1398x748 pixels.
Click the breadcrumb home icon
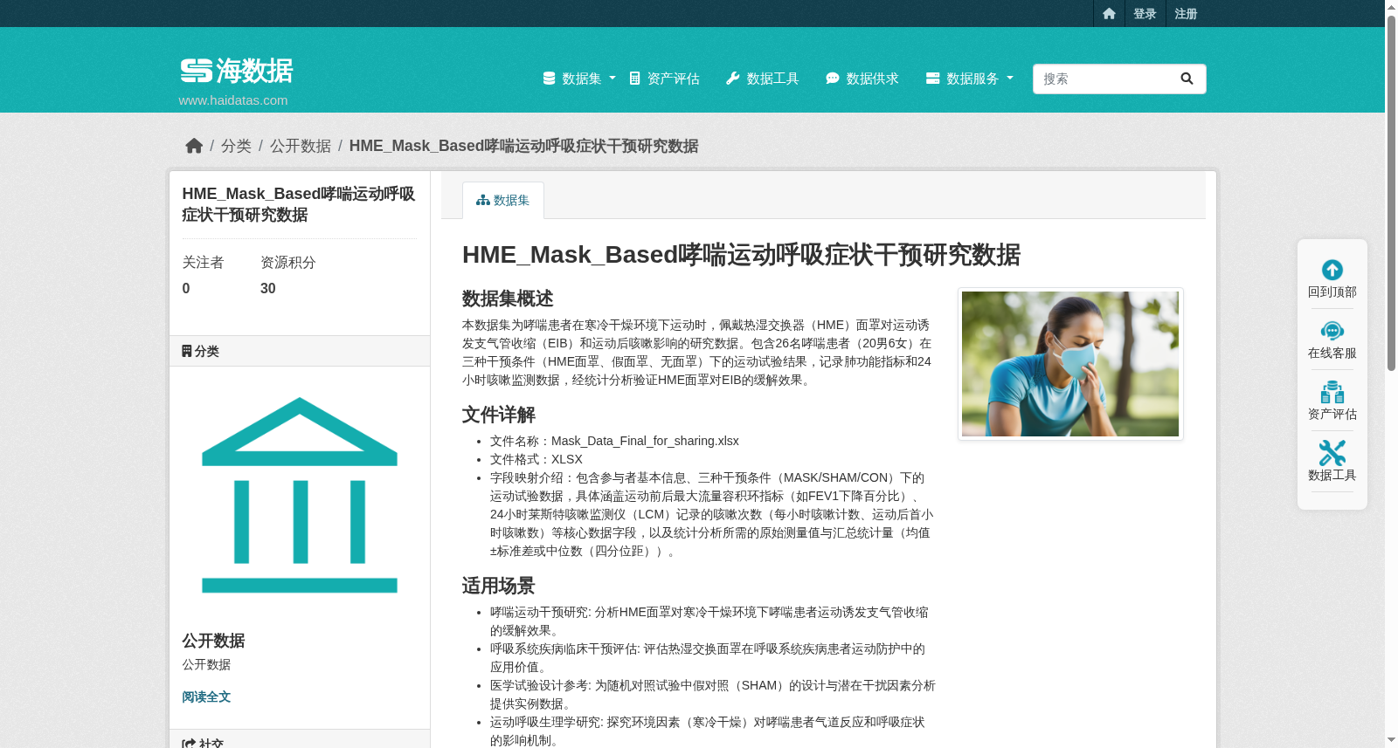(194, 146)
